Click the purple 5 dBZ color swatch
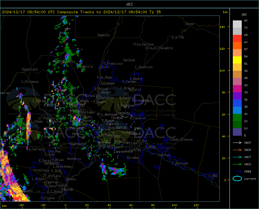Screen dimensions: 259x209 [237, 132]
